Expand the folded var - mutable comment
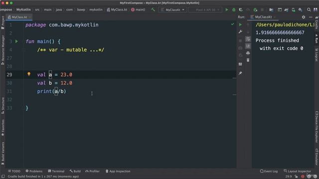This screenshot has width=319, height=179. pyautogui.click(x=70, y=50)
